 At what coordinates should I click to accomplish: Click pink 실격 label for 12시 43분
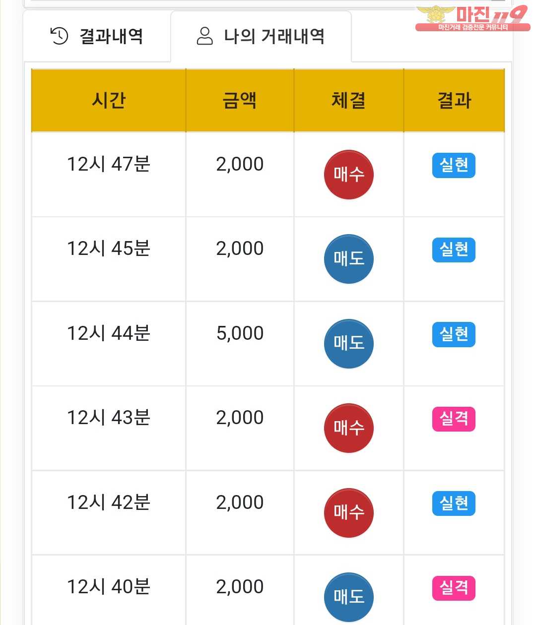tap(454, 419)
